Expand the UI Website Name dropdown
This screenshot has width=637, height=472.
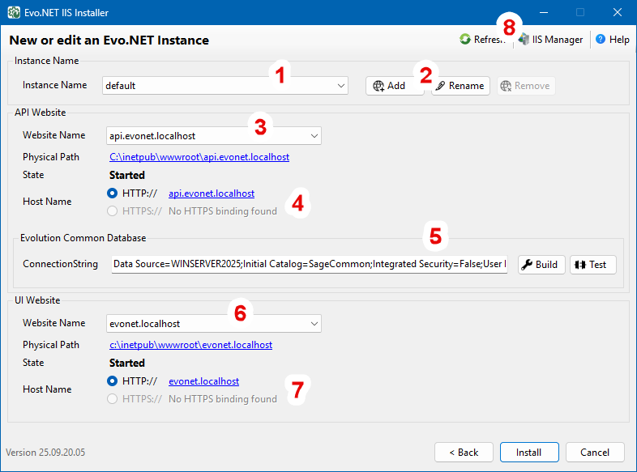[314, 324]
